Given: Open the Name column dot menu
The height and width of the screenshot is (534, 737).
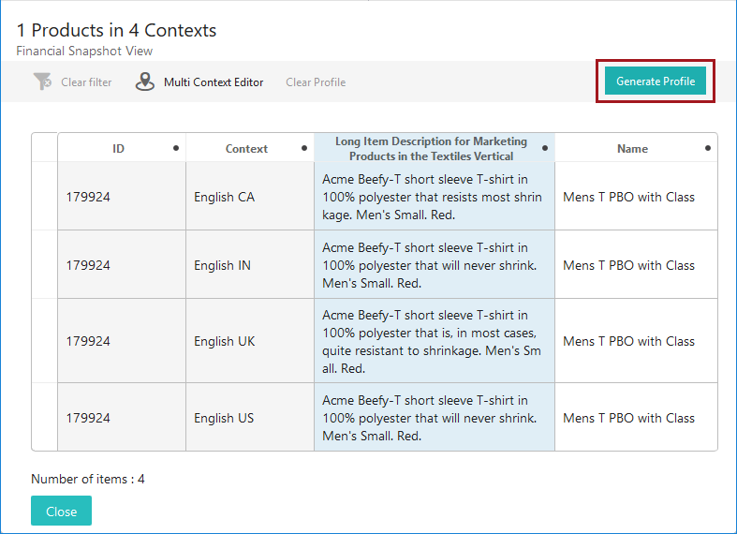Looking at the screenshot, I should 707,148.
